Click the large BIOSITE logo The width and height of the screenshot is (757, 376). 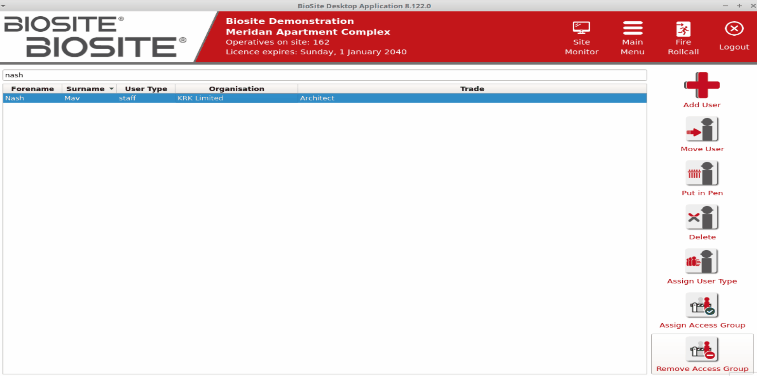(x=106, y=47)
